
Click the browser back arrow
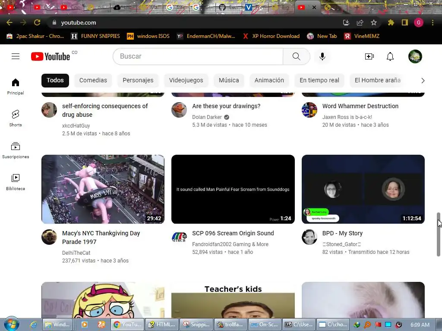(9, 22)
